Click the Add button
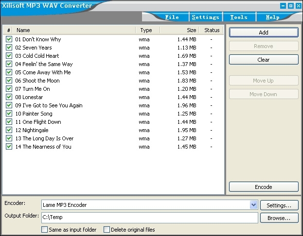The image size is (303, 236). click(x=264, y=32)
